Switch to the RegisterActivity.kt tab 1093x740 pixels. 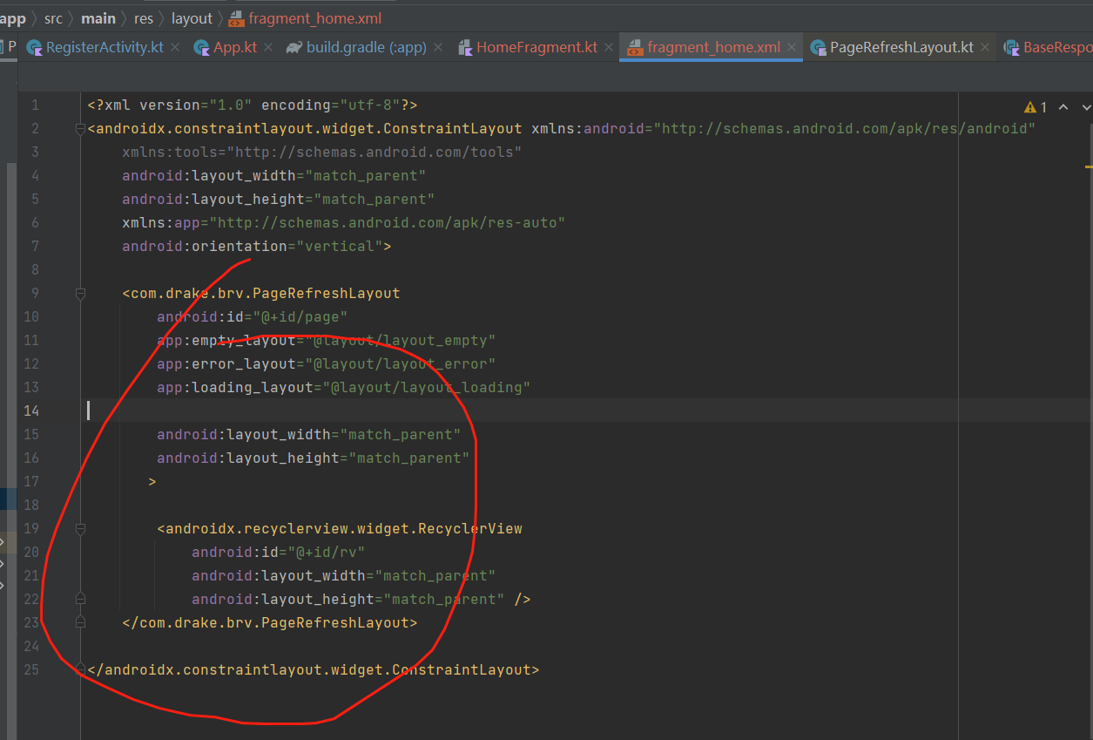pyautogui.click(x=105, y=48)
